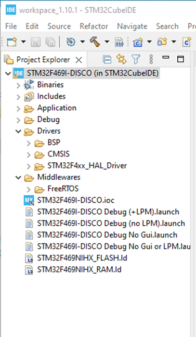This screenshot has width=196, height=337.
Task: Collapse the STM32F469I-DISCO project node
Action: [x=8, y=73]
